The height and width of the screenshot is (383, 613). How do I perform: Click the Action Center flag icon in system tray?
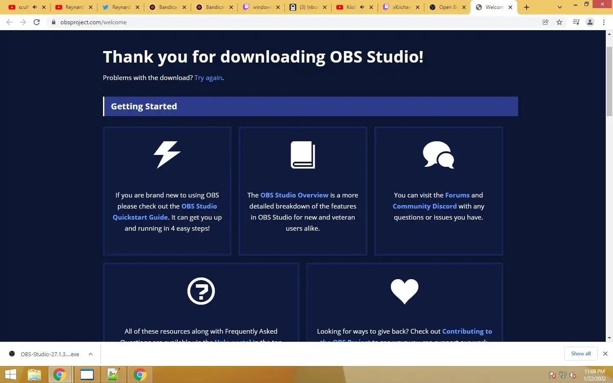[x=553, y=375]
